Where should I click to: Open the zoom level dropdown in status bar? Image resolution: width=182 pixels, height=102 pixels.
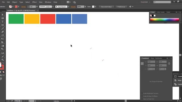(21, 101)
